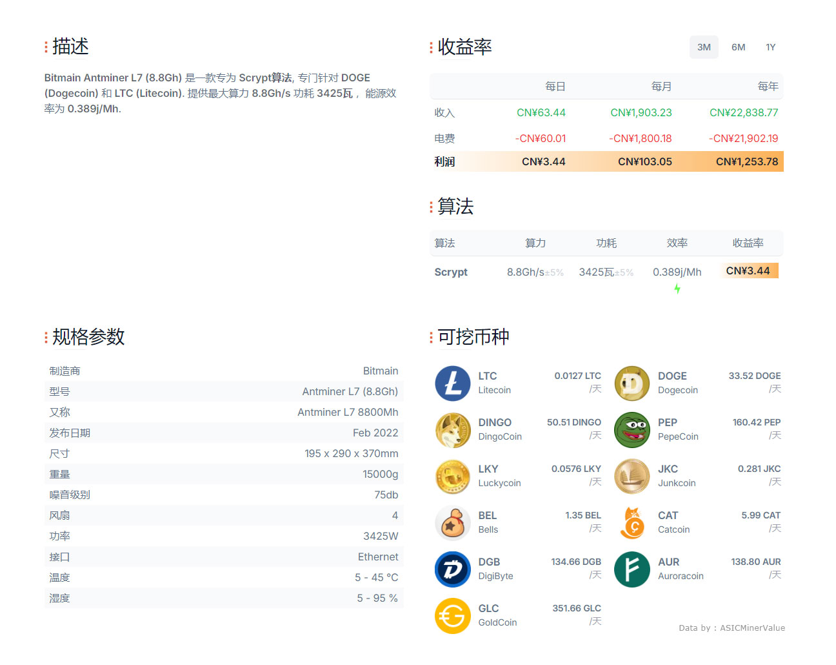Open the PEP PepeCoin link

tap(678, 429)
